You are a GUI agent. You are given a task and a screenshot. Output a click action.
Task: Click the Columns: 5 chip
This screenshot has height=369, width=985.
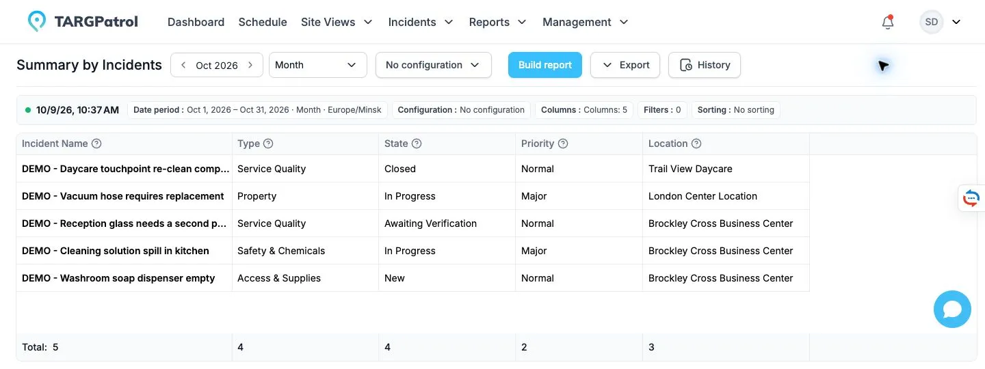584,110
